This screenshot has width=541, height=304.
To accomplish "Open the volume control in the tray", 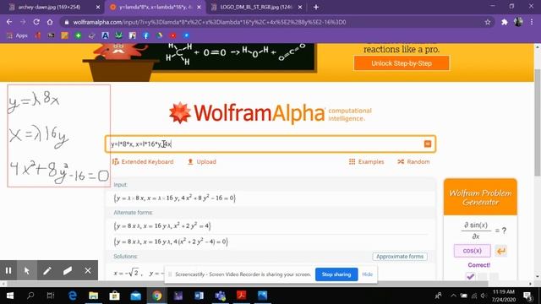I will pyautogui.click(x=484, y=296).
